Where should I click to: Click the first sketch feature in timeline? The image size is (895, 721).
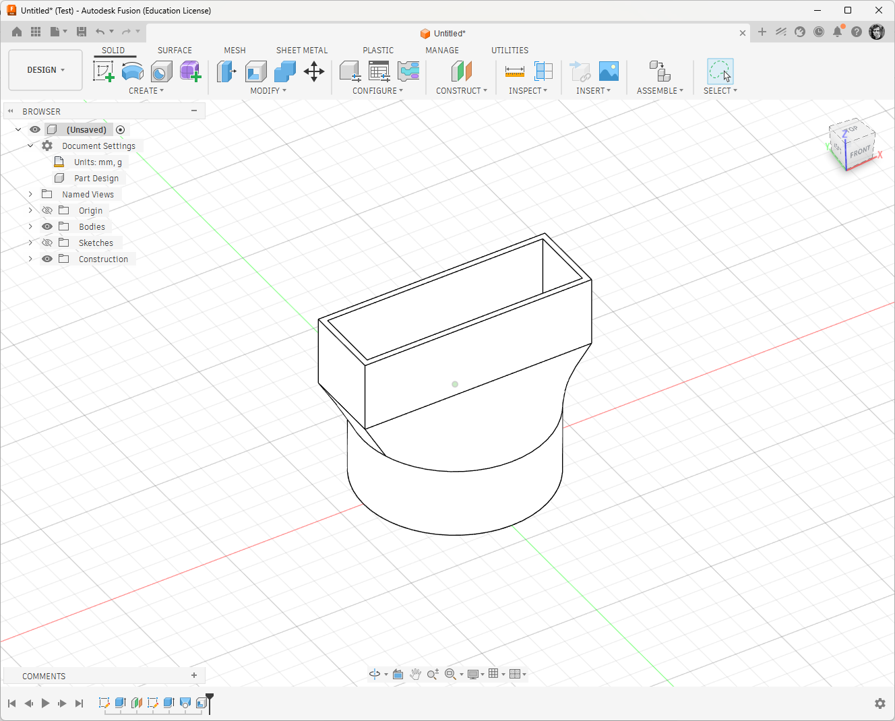coord(104,703)
